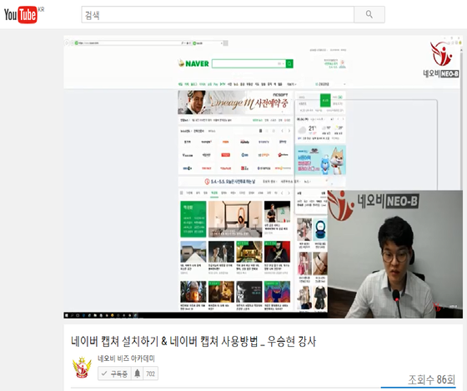467x391 pixels.
Task: Open the channel's crest avatar
Action: coord(82,368)
